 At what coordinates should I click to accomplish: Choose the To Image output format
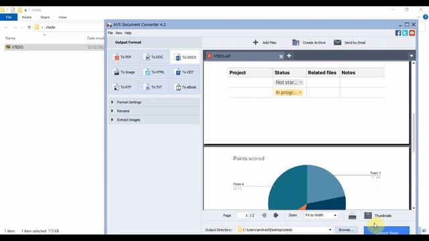pos(124,72)
